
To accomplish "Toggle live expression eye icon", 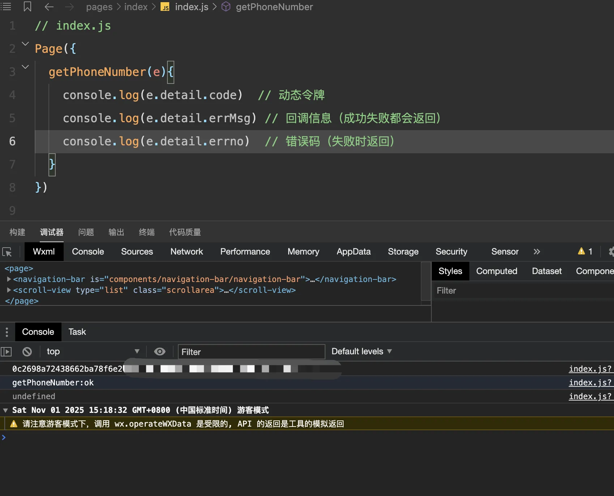I will coord(159,351).
